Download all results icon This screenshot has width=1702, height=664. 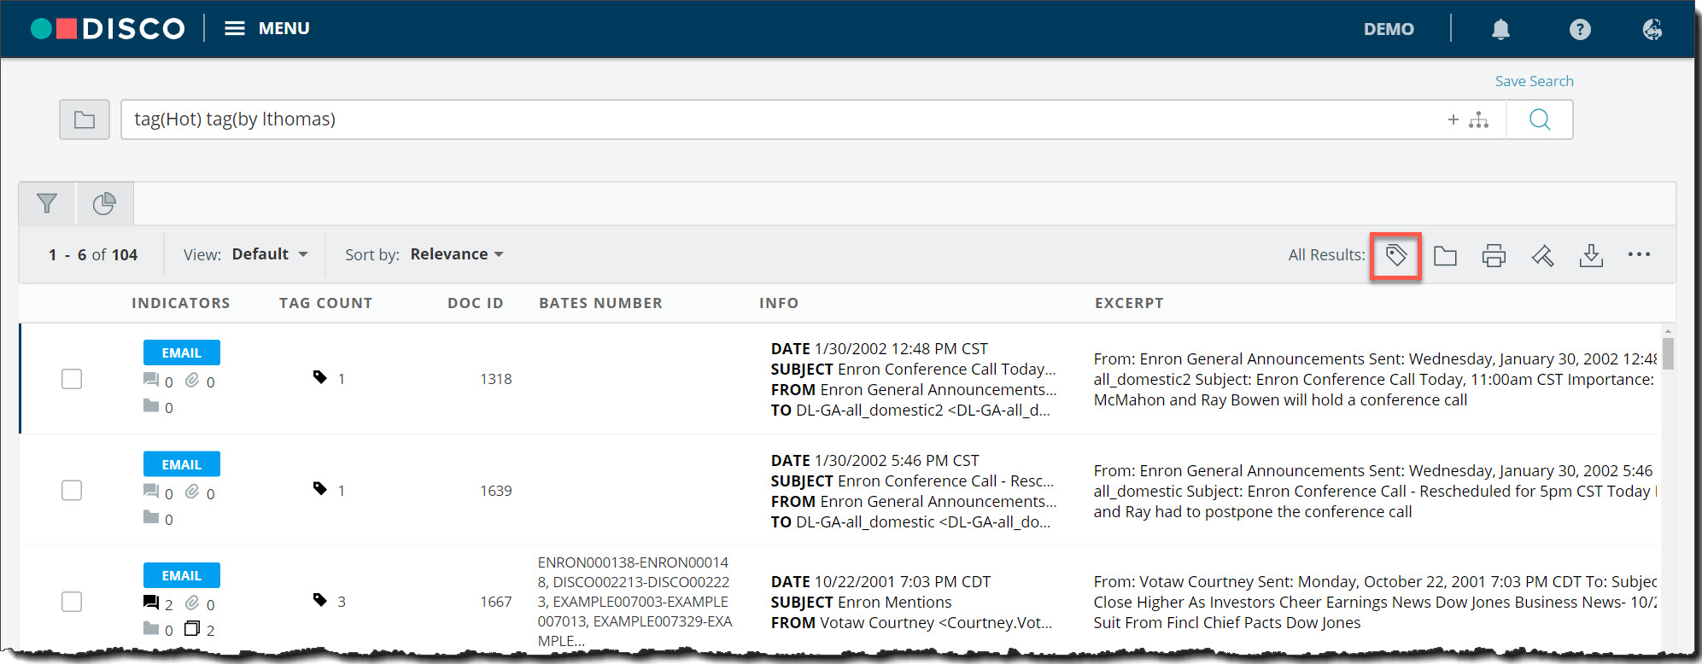[x=1591, y=255]
